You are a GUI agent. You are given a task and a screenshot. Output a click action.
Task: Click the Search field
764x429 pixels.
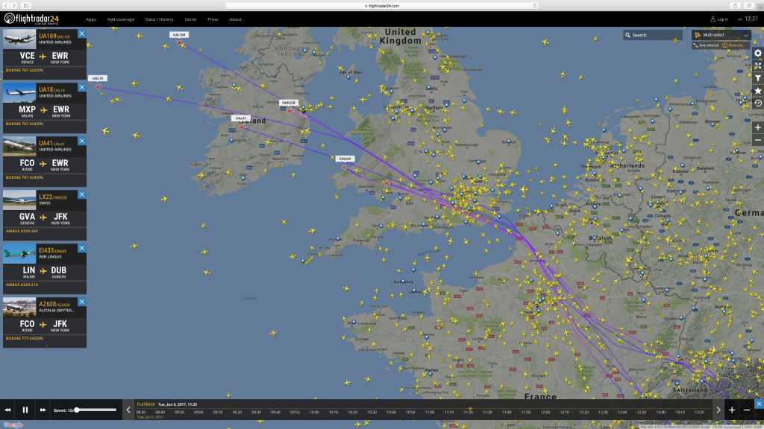(652, 35)
